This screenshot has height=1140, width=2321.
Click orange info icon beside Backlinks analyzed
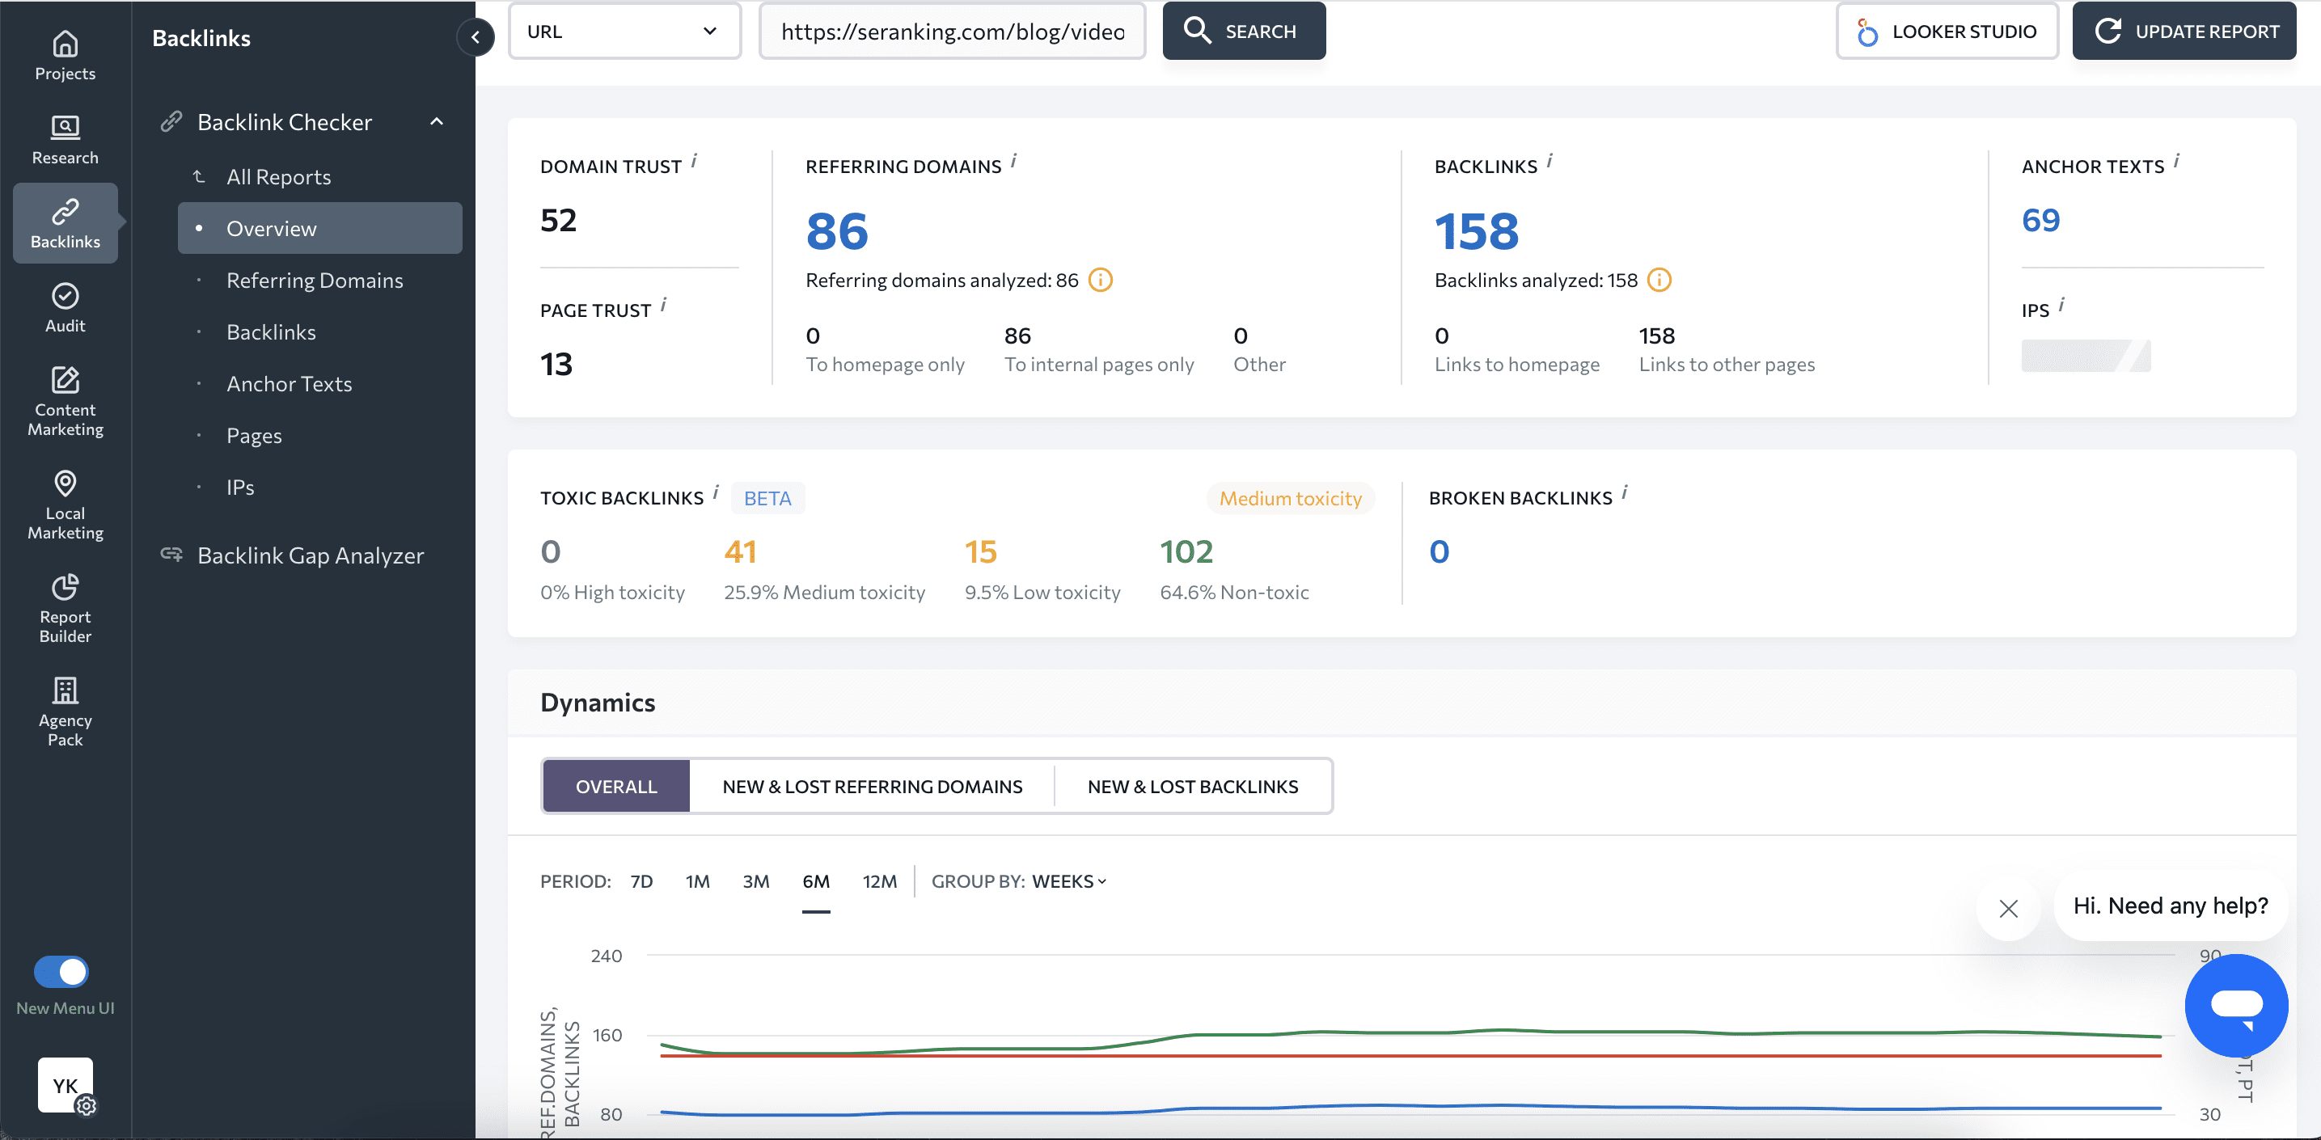point(1659,280)
